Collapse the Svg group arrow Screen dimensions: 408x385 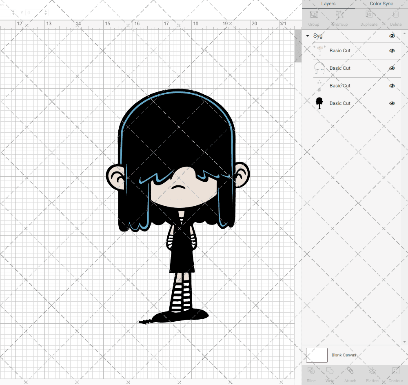[x=308, y=36]
